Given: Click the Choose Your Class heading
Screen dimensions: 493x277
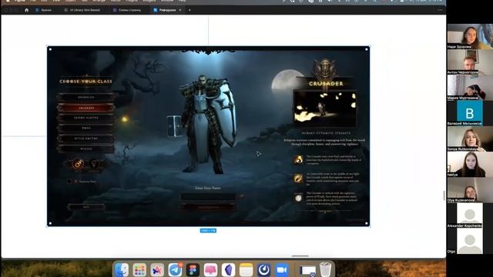Looking at the screenshot, I should tap(86, 82).
